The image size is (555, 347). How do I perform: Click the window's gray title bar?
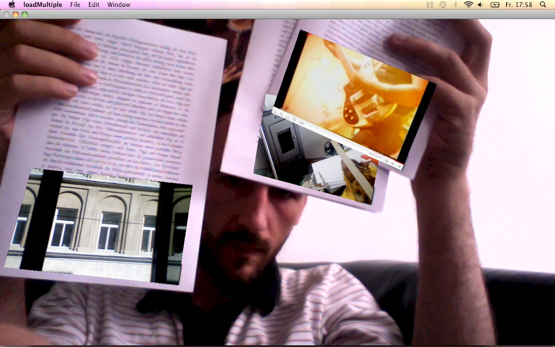(x=277, y=14)
